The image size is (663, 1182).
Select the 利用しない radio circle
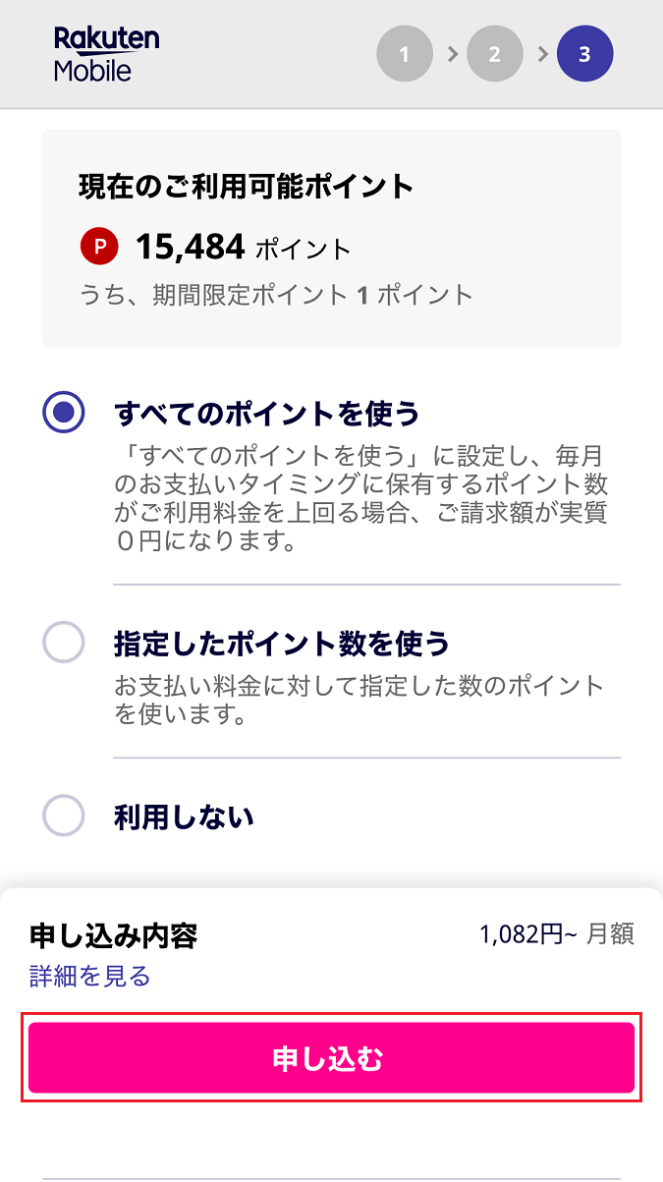click(64, 816)
